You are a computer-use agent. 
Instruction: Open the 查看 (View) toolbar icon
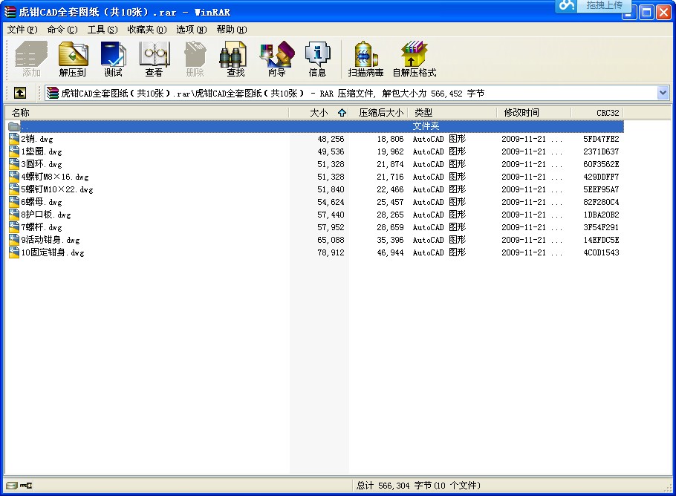point(154,59)
